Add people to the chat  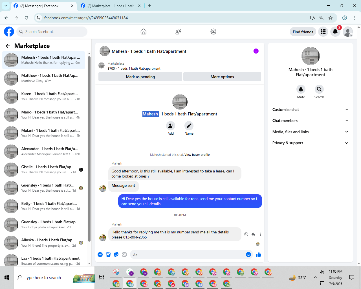point(171,126)
